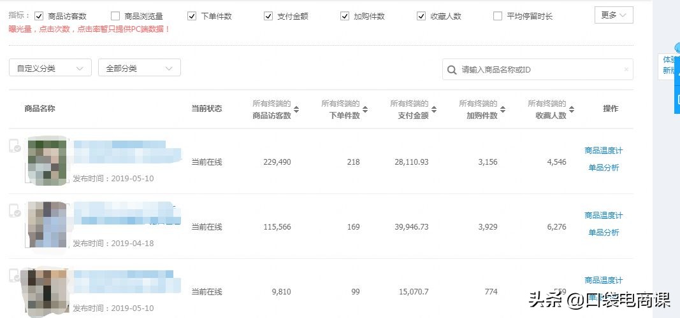Select the add-to-cart count 3,929
Image resolution: width=680 pixels, height=318 pixels.
(x=488, y=227)
